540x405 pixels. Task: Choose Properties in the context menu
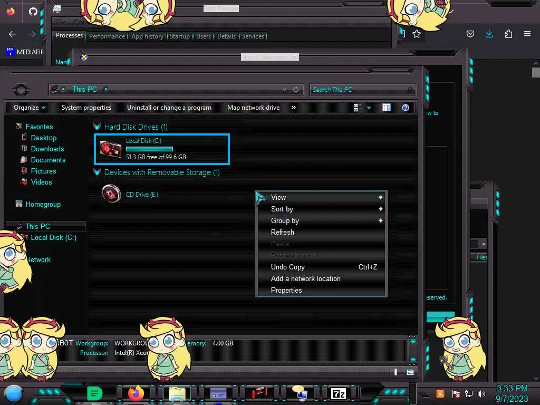(x=321, y=291)
